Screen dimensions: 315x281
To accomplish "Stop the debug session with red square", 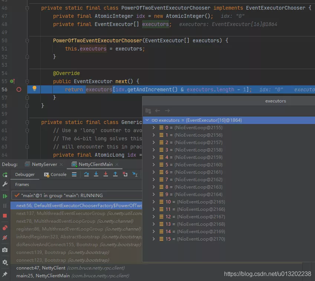I will click(x=5, y=216).
